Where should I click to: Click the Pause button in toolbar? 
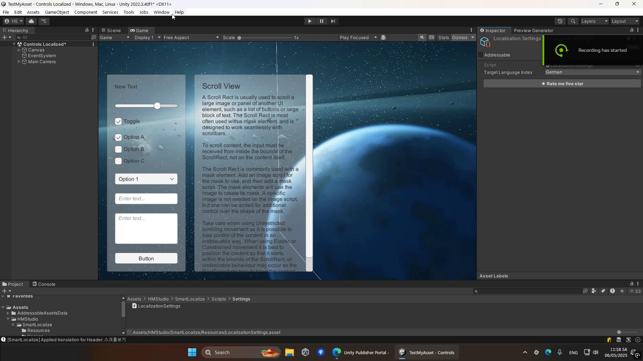321,21
